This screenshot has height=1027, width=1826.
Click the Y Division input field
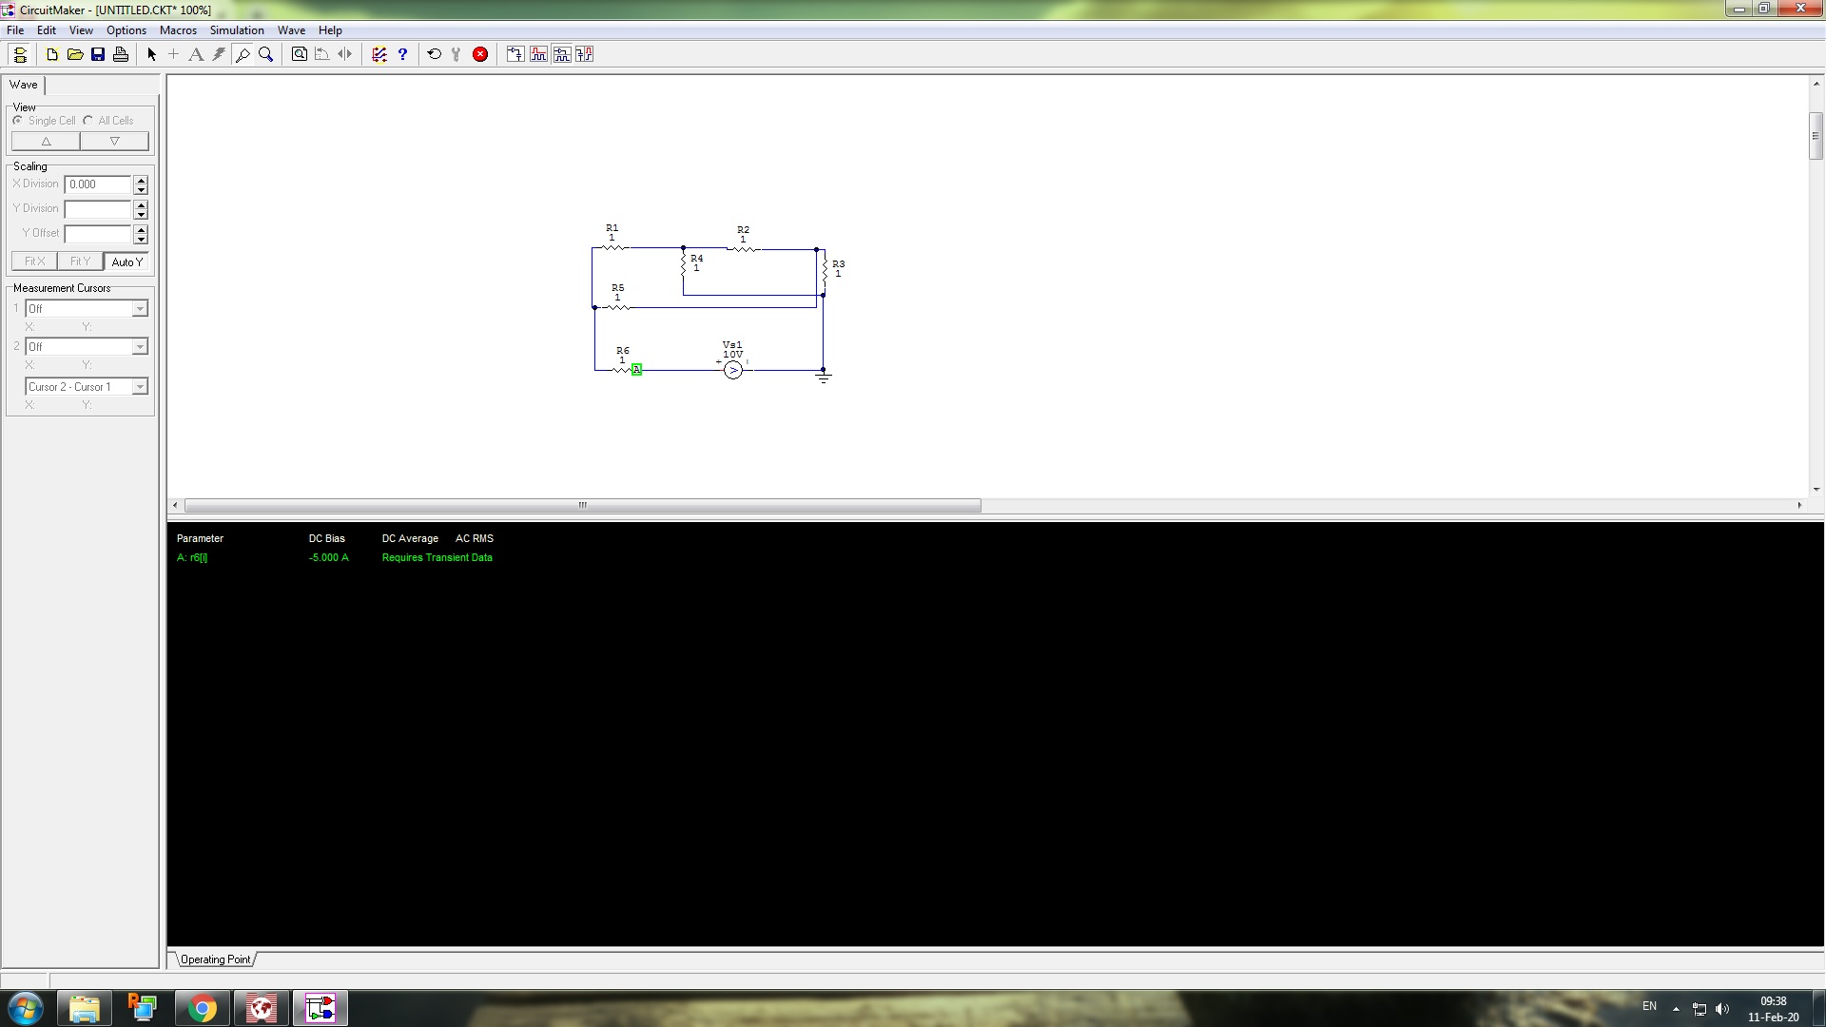[97, 209]
